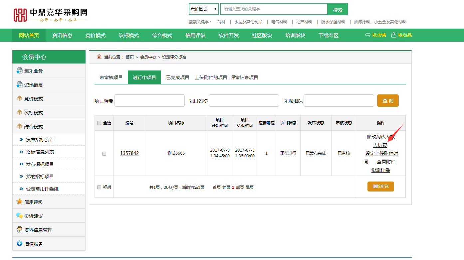Open 集采业务 via its sidebar icon

19,70
